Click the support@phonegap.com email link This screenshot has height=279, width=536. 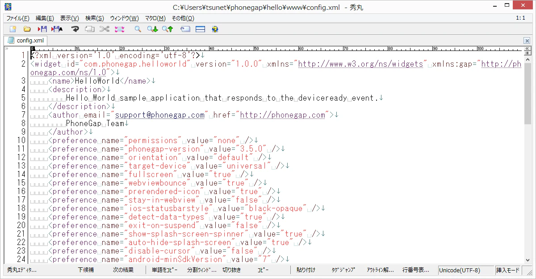click(x=160, y=115)
